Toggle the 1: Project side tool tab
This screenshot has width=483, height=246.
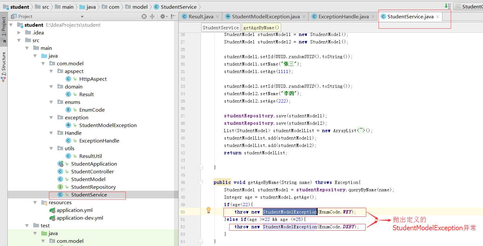coord(4,29)
